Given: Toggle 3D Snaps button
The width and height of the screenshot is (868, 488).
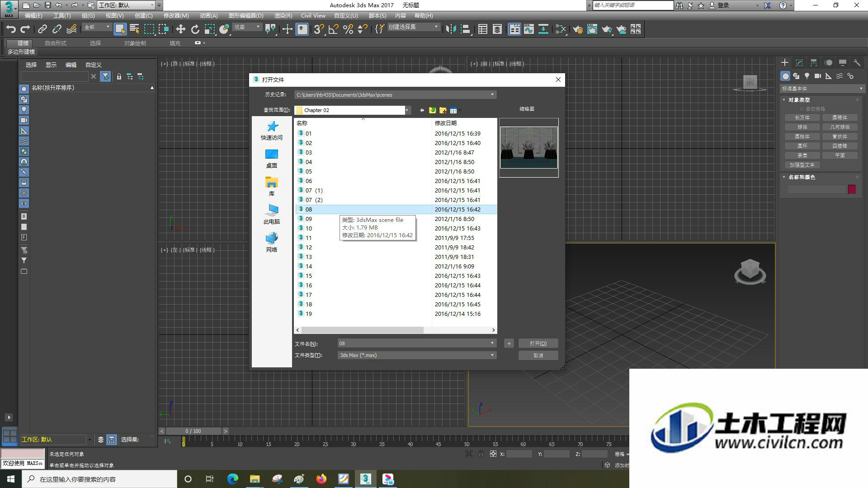Looking at the screenshot, I should [319, 29].
